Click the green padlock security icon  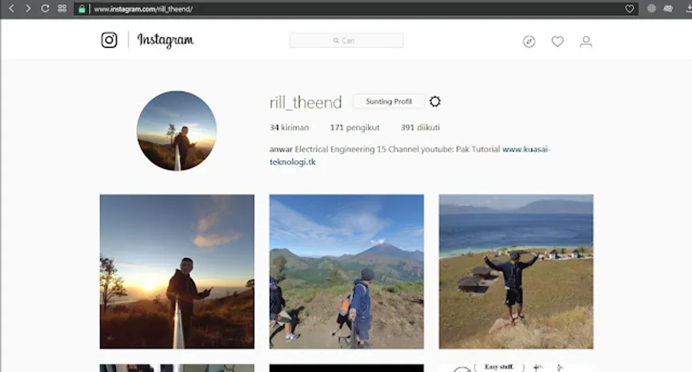coord(81,9)
